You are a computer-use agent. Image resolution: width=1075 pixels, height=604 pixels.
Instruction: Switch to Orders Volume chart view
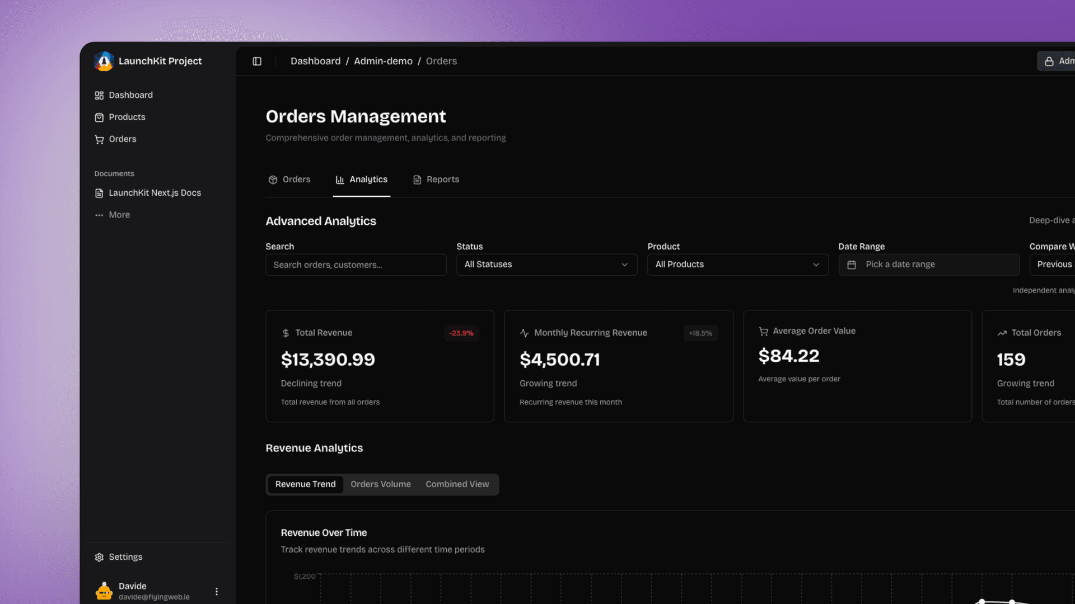[381, 484]
